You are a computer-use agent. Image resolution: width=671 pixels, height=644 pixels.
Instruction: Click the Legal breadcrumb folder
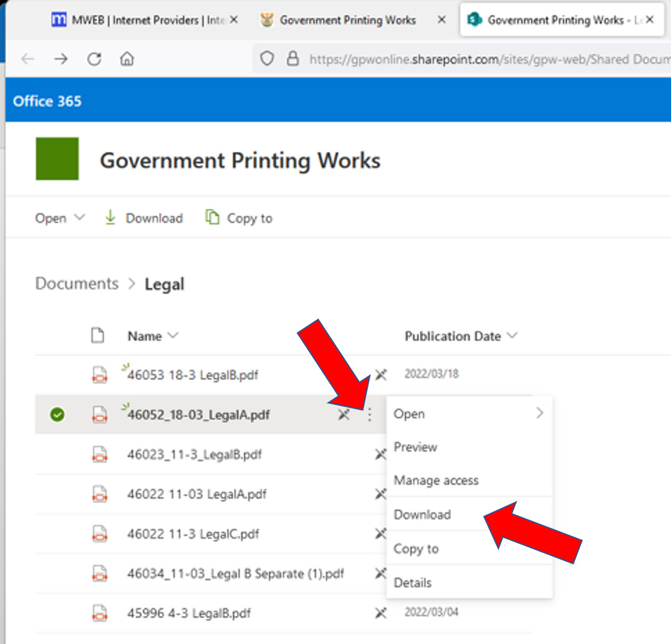(165, 284)
